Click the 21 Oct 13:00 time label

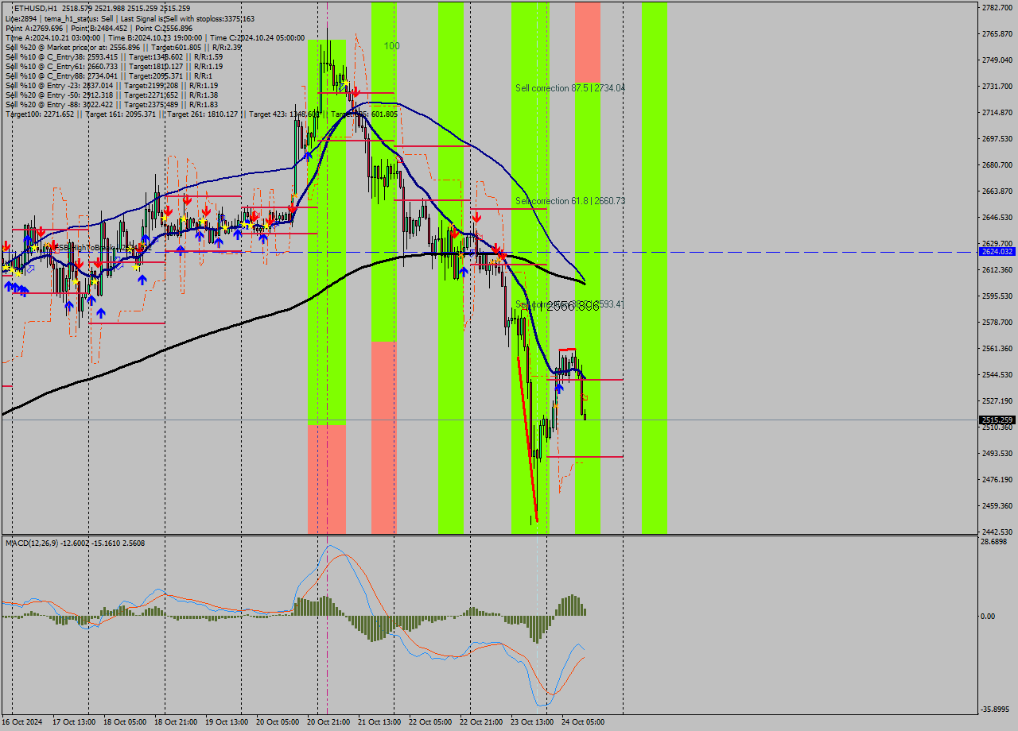[x=378, y=722]
